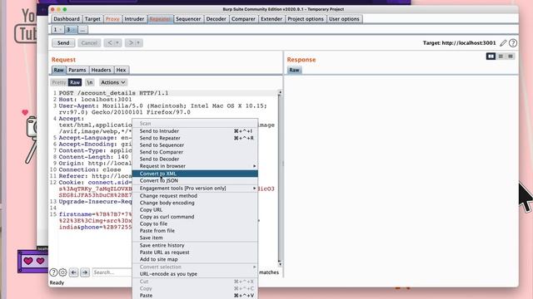Click the Cancel button

click(89, 43)
